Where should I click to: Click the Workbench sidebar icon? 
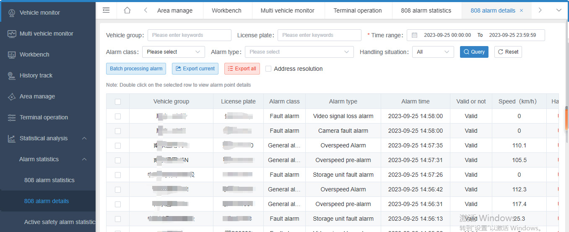12,54
